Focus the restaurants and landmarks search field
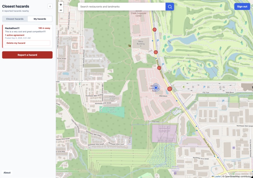This screenshot has width=253, height=178. point(122,7)
